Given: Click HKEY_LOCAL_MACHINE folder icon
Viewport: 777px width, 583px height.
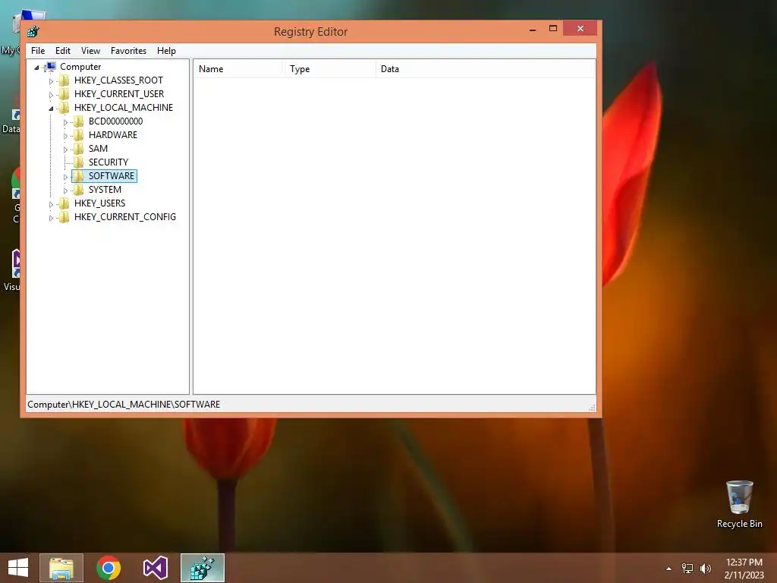Looking at the screenshot, I should point(64,108).
